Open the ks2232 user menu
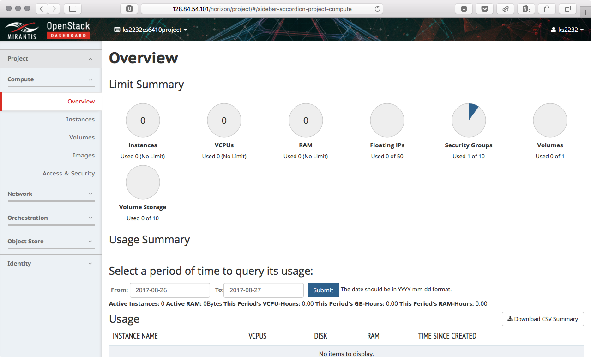Image resolution: width=591 pixels, height=357 pixels. point(567,30)
